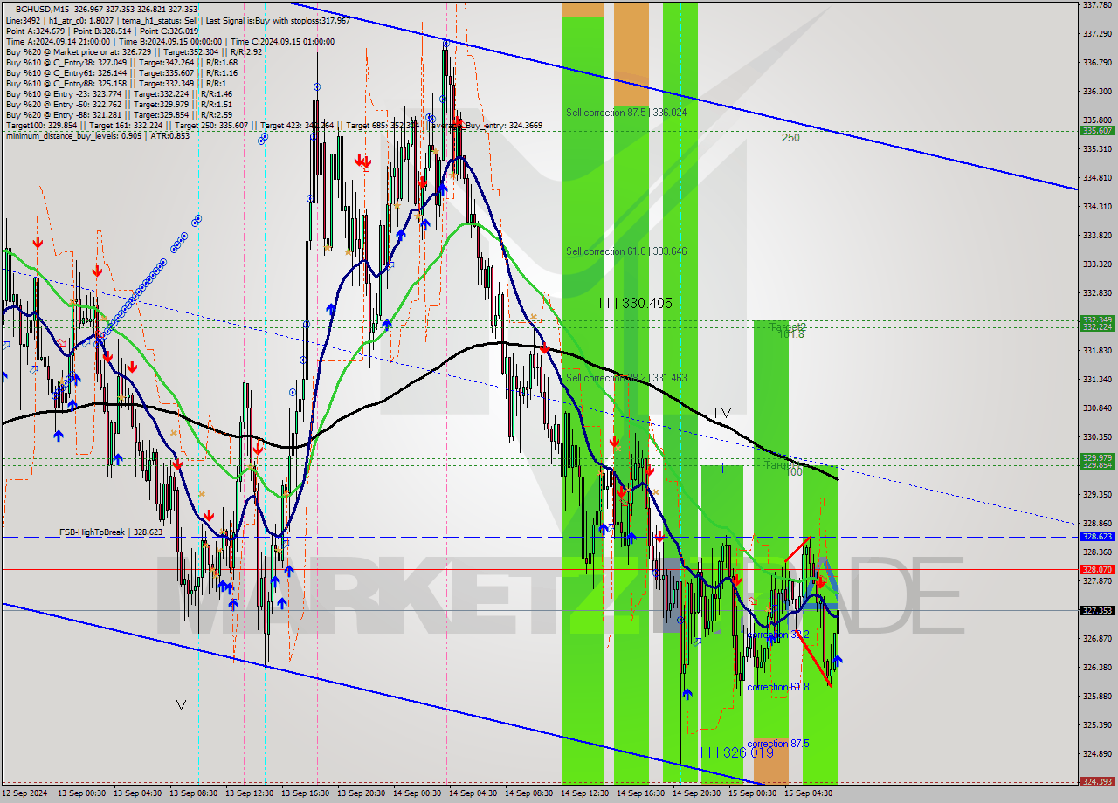This screenshot has height=803, width=1118.
Task: Select the 'Sell correction 61.8 | 333.646' label
Action: [x=626, y=251]
